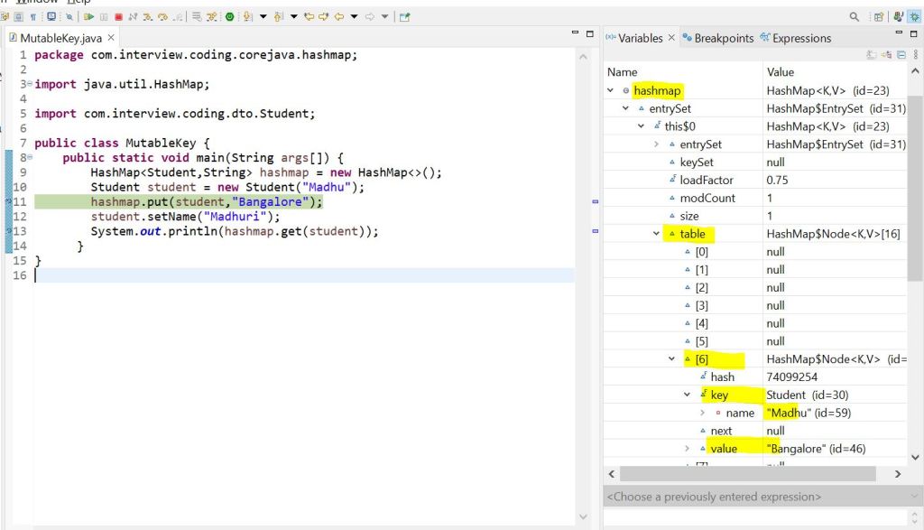Viewport: 924px width, 530px height.
Task: Toggle Use Step Filters
Action: tap(211, 16)
